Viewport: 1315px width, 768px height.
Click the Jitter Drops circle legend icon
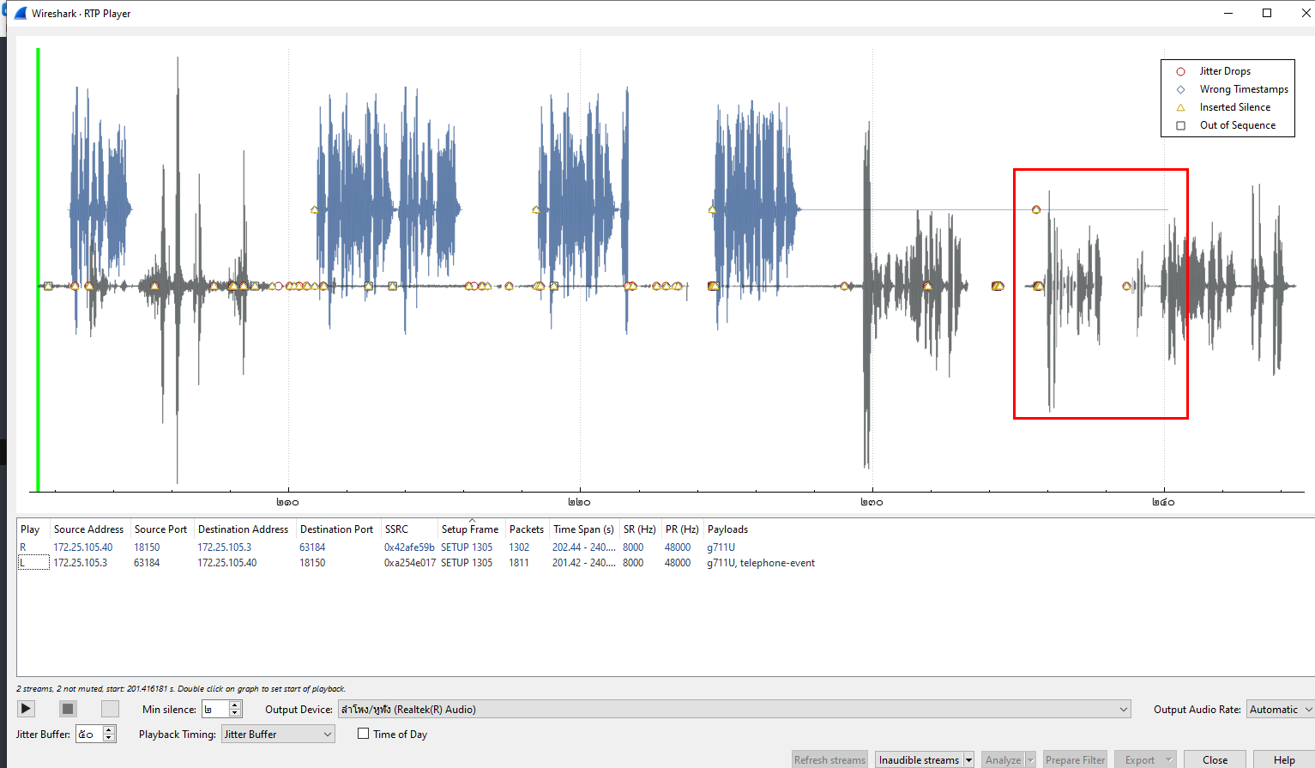(1180, 71)
